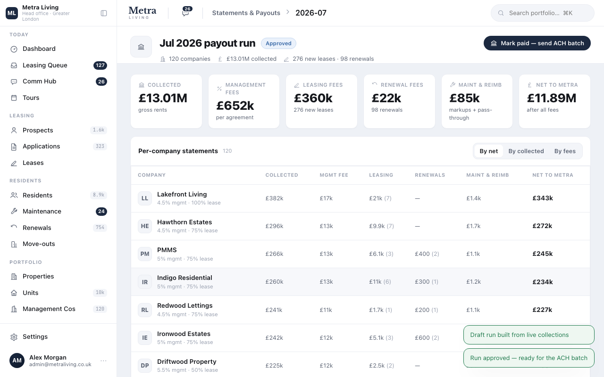604x377 pixels.
Task: Open the chat messages icon with badge 26
Action: [x=185, y=13]
